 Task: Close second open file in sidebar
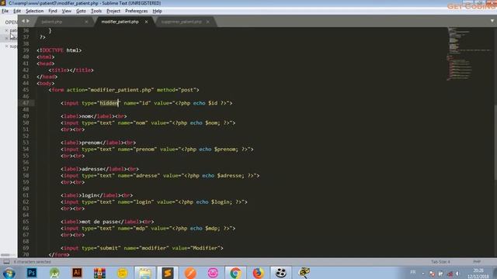point(6,38)
